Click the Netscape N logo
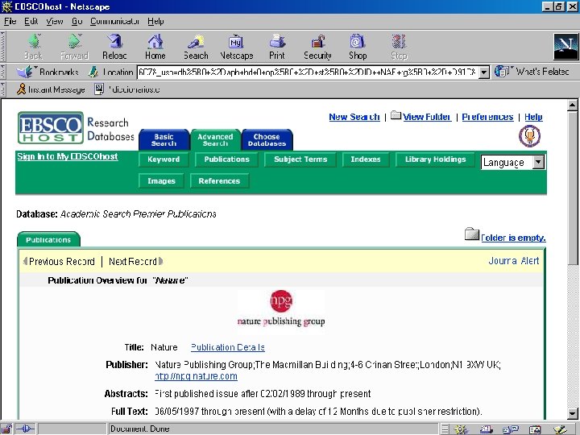This screenshot has height=435, width=580. coord(565,46)
